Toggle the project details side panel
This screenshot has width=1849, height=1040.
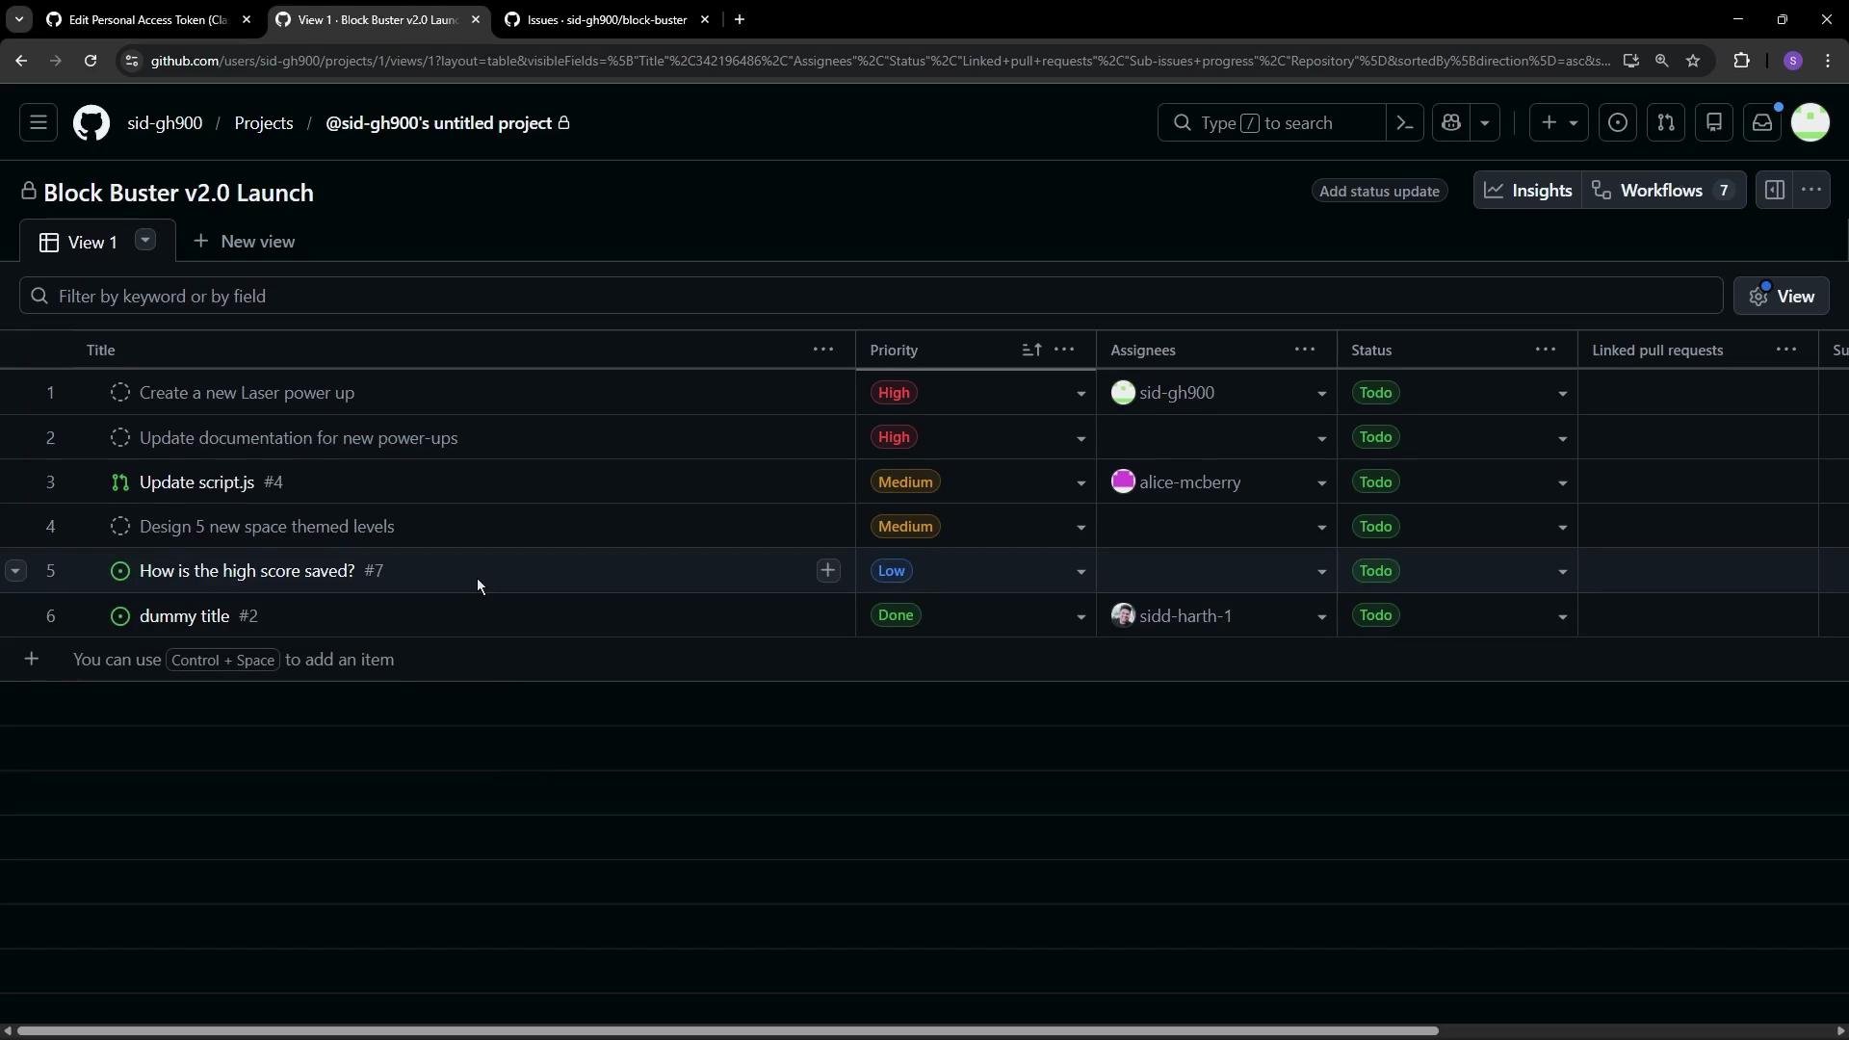pyautogui.click(x=1775, y=191)
